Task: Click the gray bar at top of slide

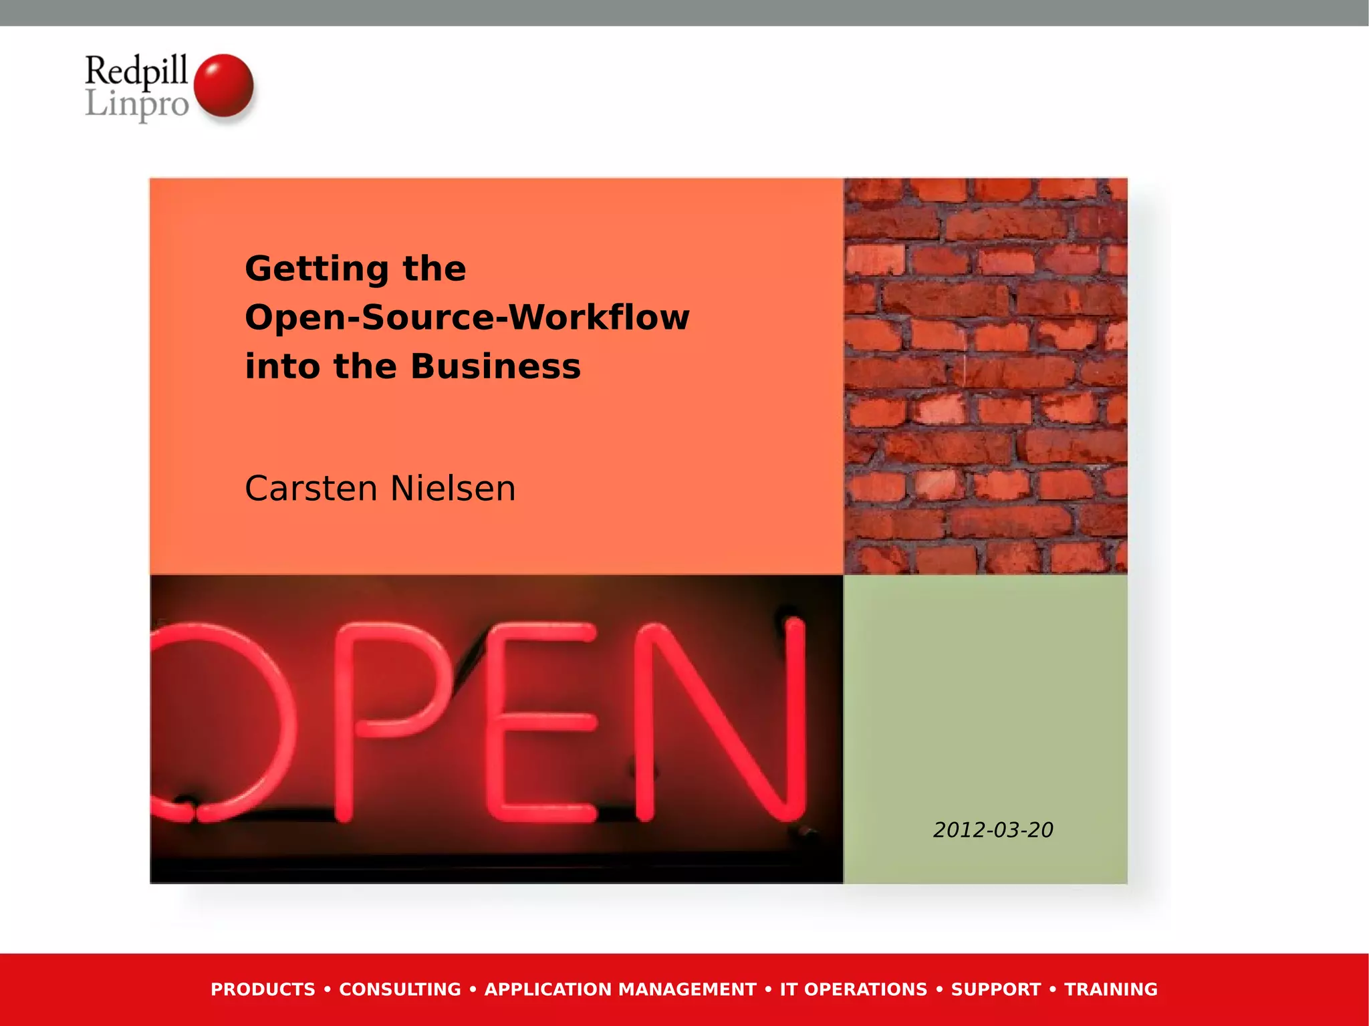Action: point(684,13)
